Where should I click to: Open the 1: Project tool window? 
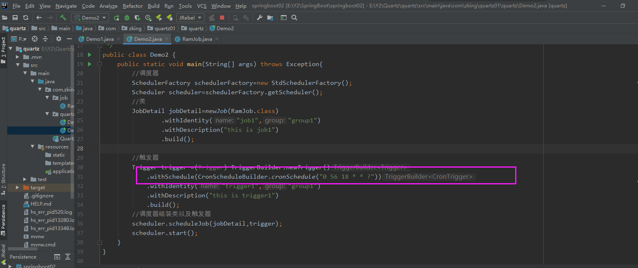pos(3,50)
